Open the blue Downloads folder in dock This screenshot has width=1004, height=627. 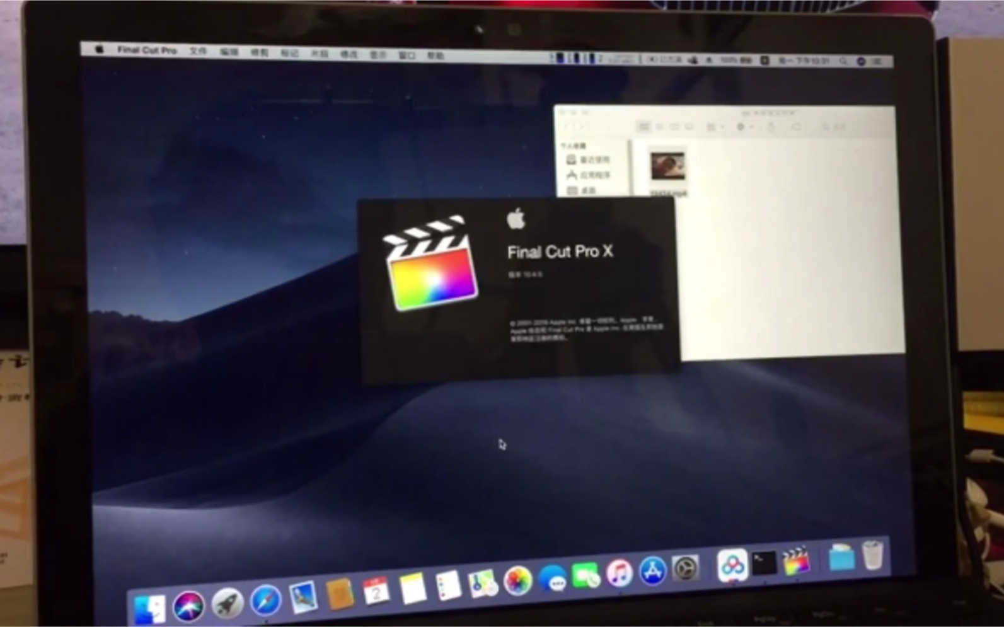841,558
